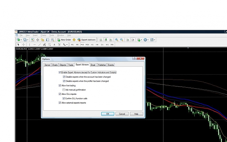Toggle the Terminal panel icon
Screen dimensions: 227x142
tap(48, 40)
